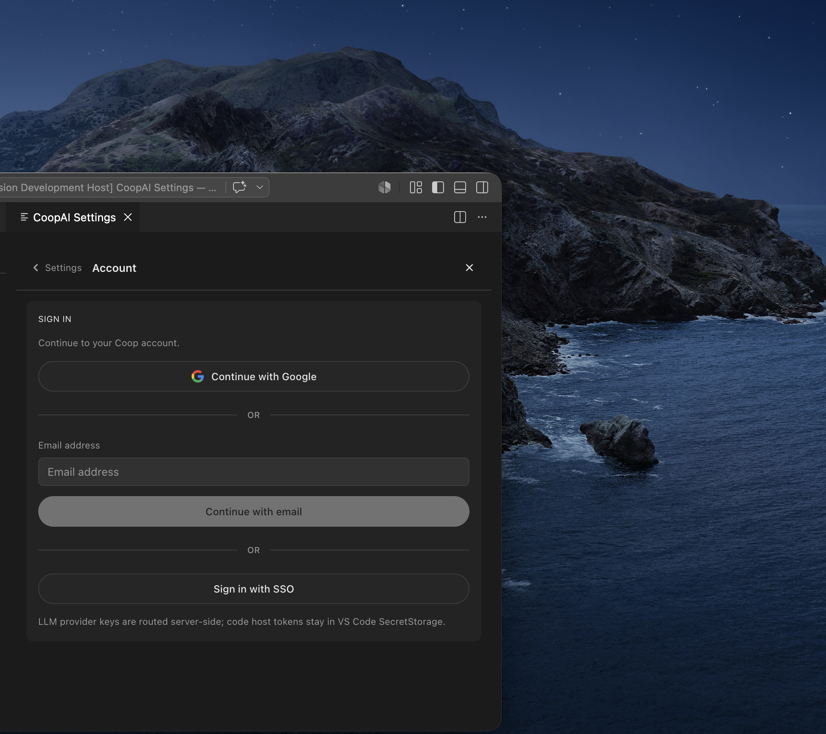Viewport: 826px width, 734px height.
Task: Split the editor to the right
Action: (x=460, y=217)
